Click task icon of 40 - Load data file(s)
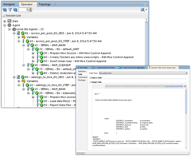The image size is (191, 156). [x=38, y=101]
